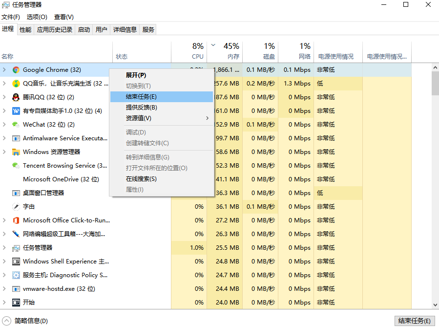
Task: Open the 选项(O) menu
Action: click(x=37, y=17)
